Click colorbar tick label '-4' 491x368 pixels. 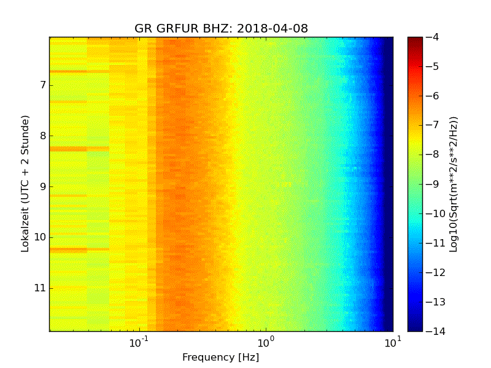[432, 37]
